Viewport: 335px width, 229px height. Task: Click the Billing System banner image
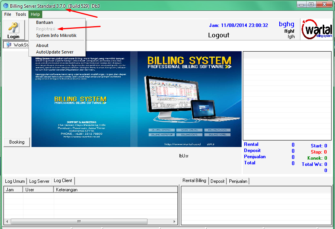click(x=136, y=99)
